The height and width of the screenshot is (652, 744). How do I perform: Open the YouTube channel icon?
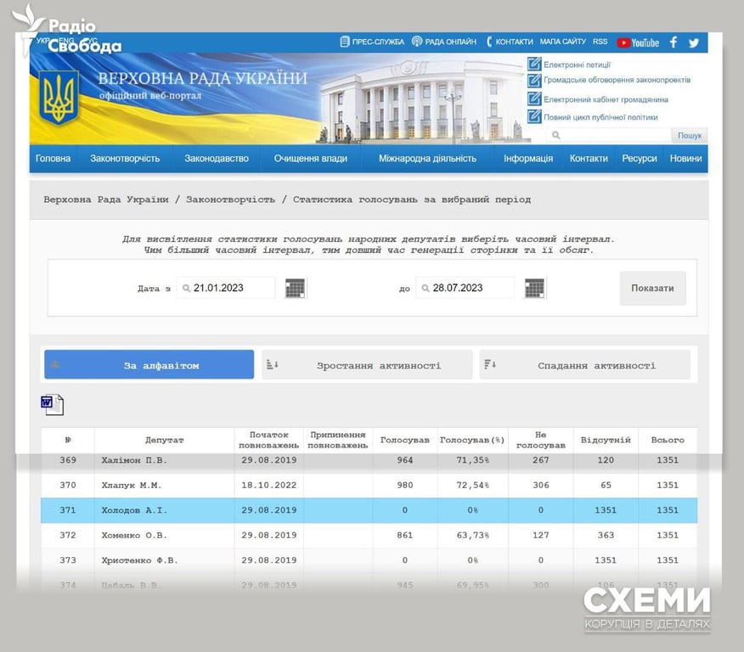click(x=638, y=42)
